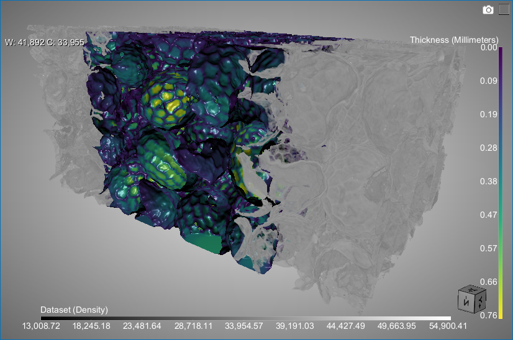Image resolution: width=513 pixels, height=340 pixels.
Task: Click the purple top of the thickness color bar
Action: pyautogui.click(x=500, y=52)
